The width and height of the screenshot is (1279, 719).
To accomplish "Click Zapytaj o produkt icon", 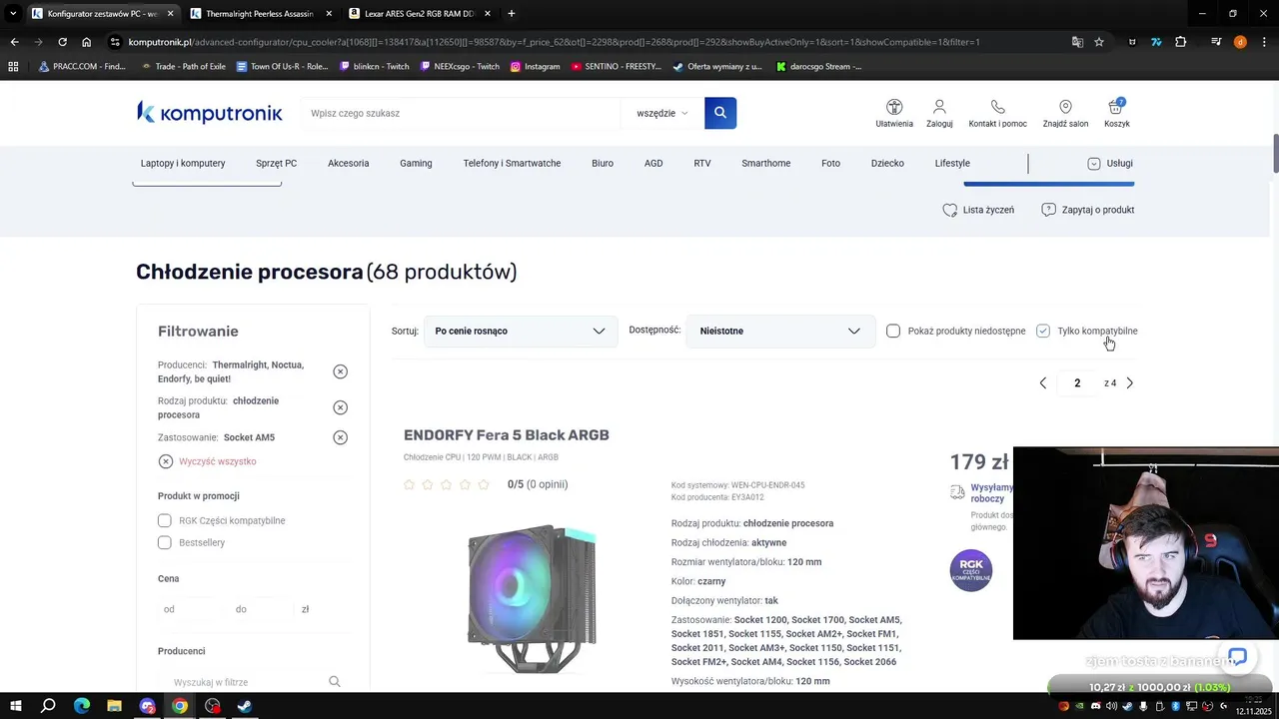I will [1048, 210].
